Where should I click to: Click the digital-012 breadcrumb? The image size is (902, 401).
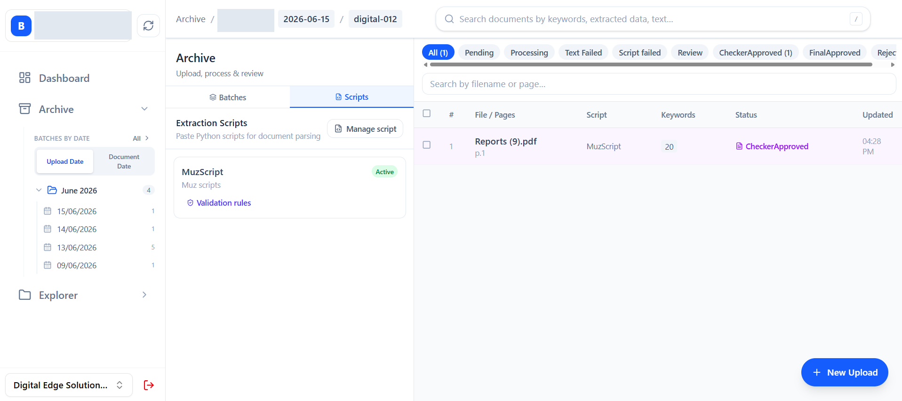point(375,19)
